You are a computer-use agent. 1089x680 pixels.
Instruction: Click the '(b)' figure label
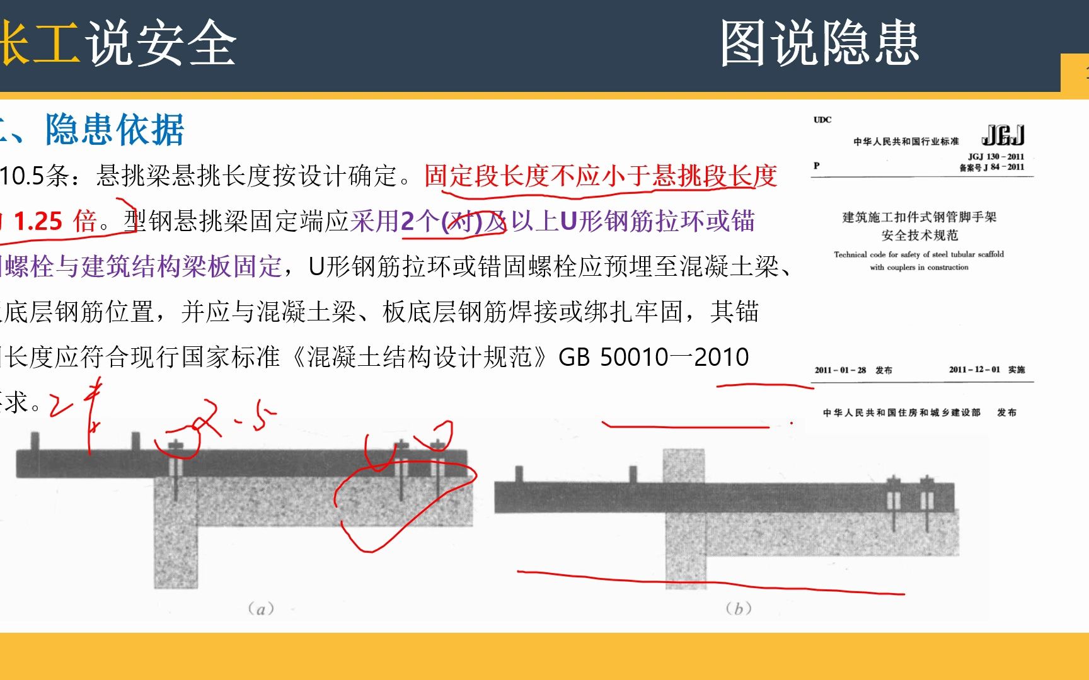pos(738,609)
